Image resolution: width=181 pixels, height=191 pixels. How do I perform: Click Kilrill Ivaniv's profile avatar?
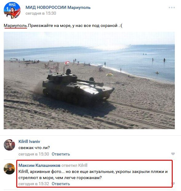(10, 145)
